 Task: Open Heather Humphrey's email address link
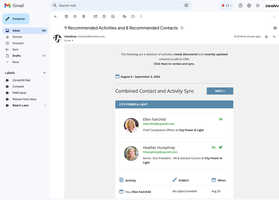[160, 152]
